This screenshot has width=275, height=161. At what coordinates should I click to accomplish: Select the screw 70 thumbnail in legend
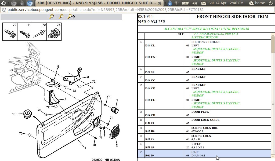coord(10,32)
